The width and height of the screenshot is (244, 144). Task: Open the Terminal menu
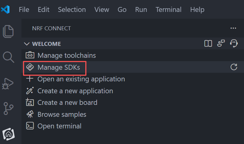pyautogui.click(x=168, y=10)
